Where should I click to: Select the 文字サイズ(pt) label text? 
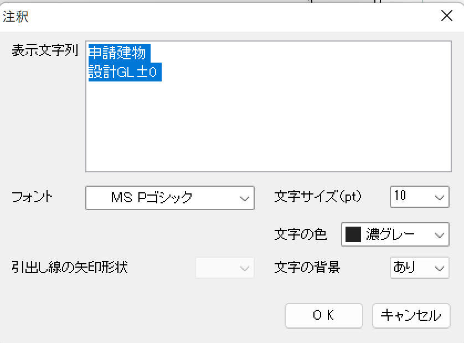pyautogui.click(x=317, y=197)
